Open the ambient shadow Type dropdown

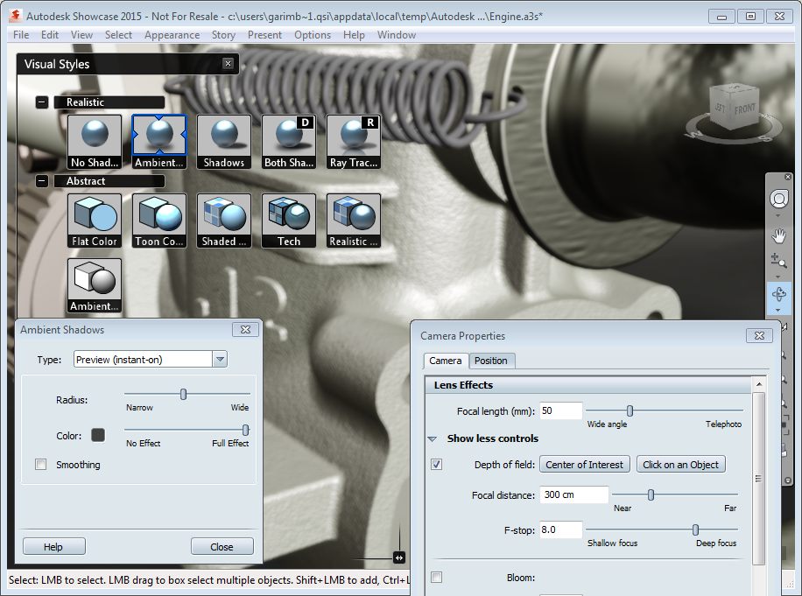[x=220, y=359]
